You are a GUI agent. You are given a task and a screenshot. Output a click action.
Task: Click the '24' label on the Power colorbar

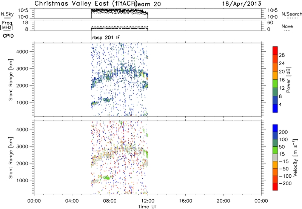pyautogui.click(x=282, y=63)
